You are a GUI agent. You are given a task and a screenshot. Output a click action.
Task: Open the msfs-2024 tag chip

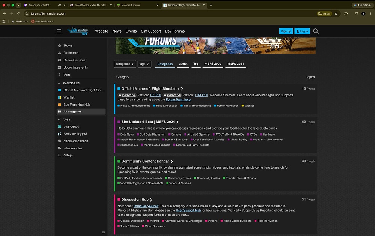click(127, 95)
